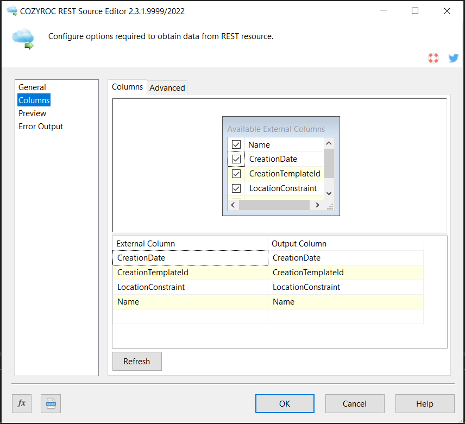Click the script document icon button

click(x=51, y=403)
